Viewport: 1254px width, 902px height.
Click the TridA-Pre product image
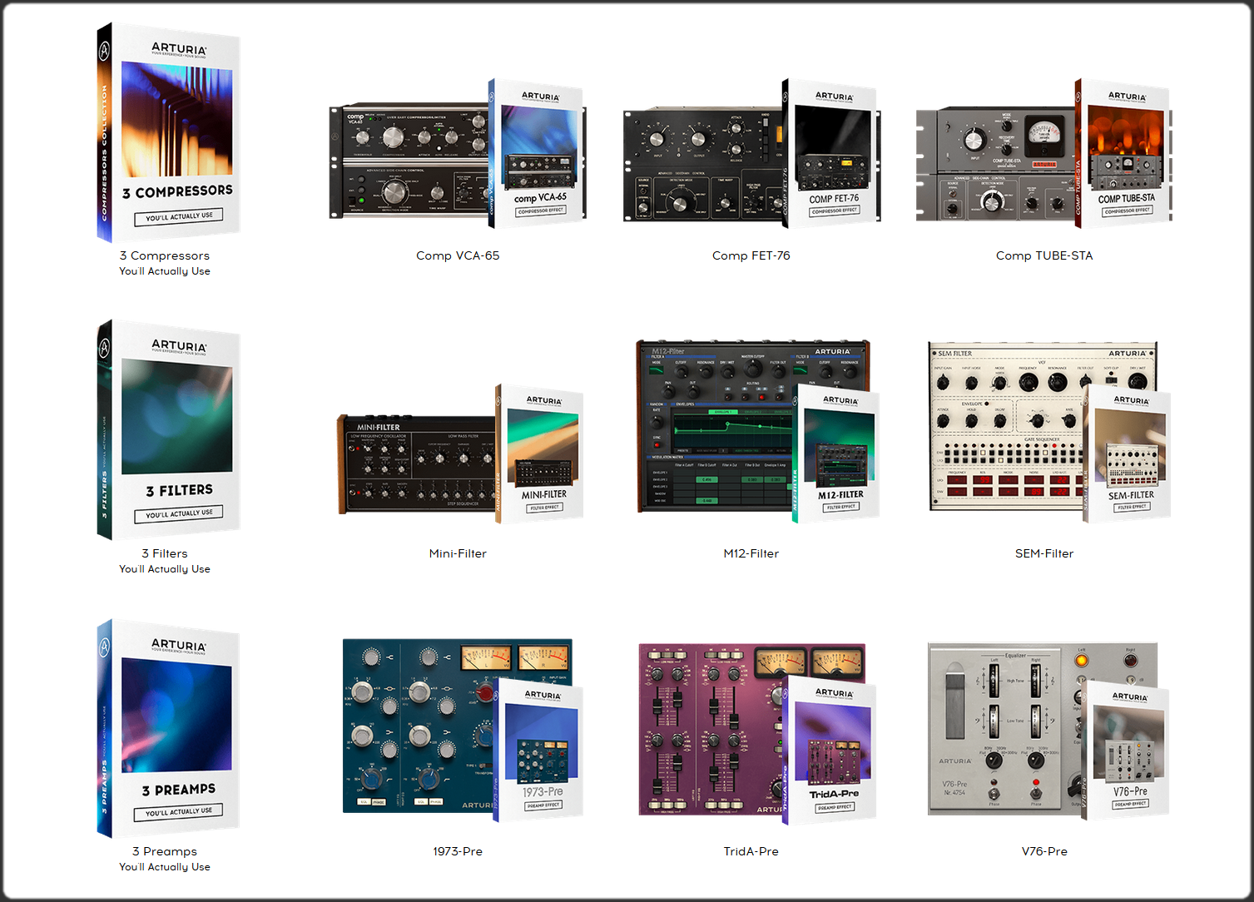757,733
